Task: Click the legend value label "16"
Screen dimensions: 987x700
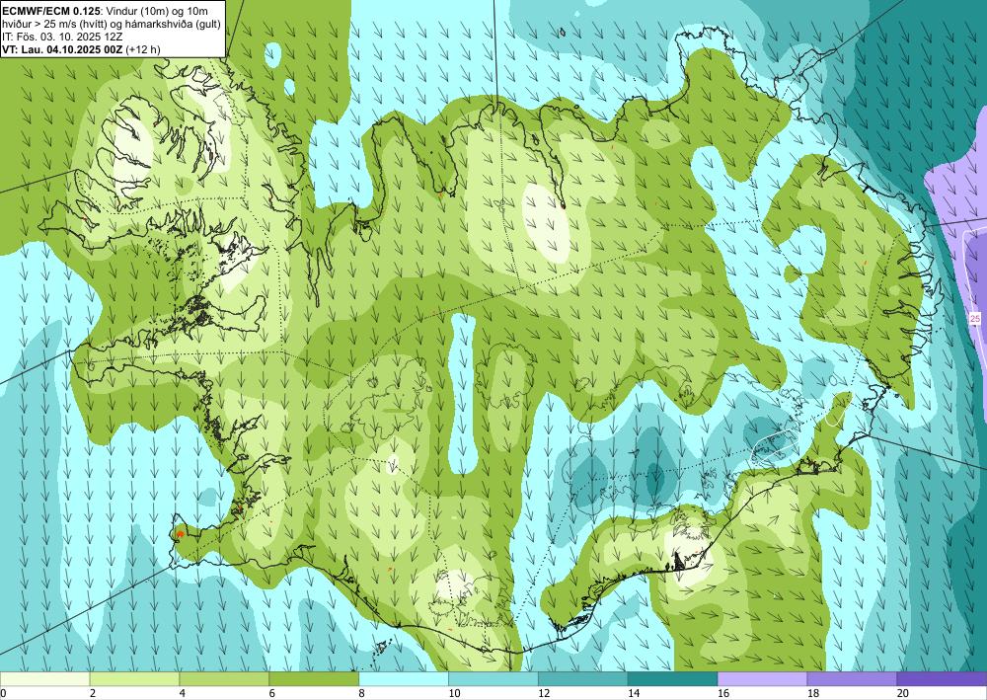Action: coord(723,694)
